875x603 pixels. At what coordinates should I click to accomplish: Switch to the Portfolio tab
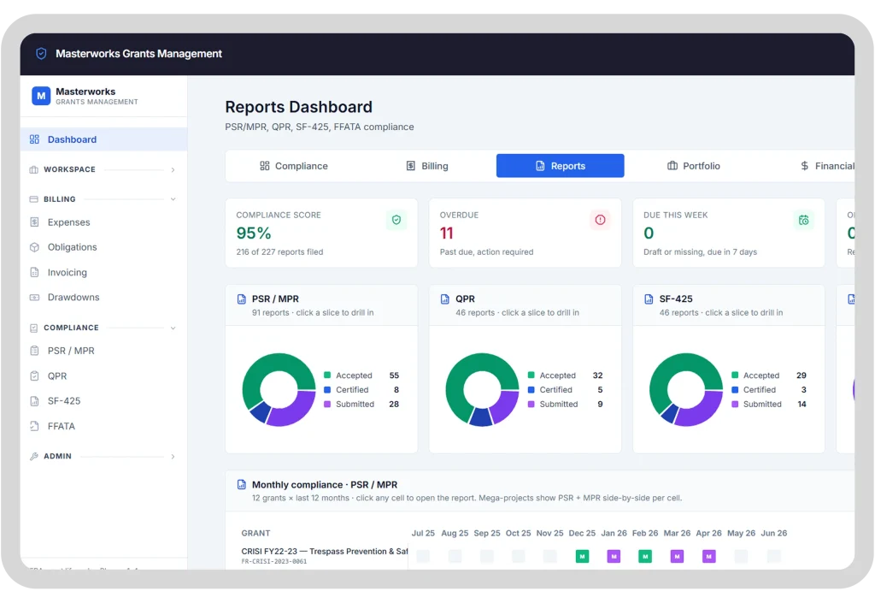point(694,166)
